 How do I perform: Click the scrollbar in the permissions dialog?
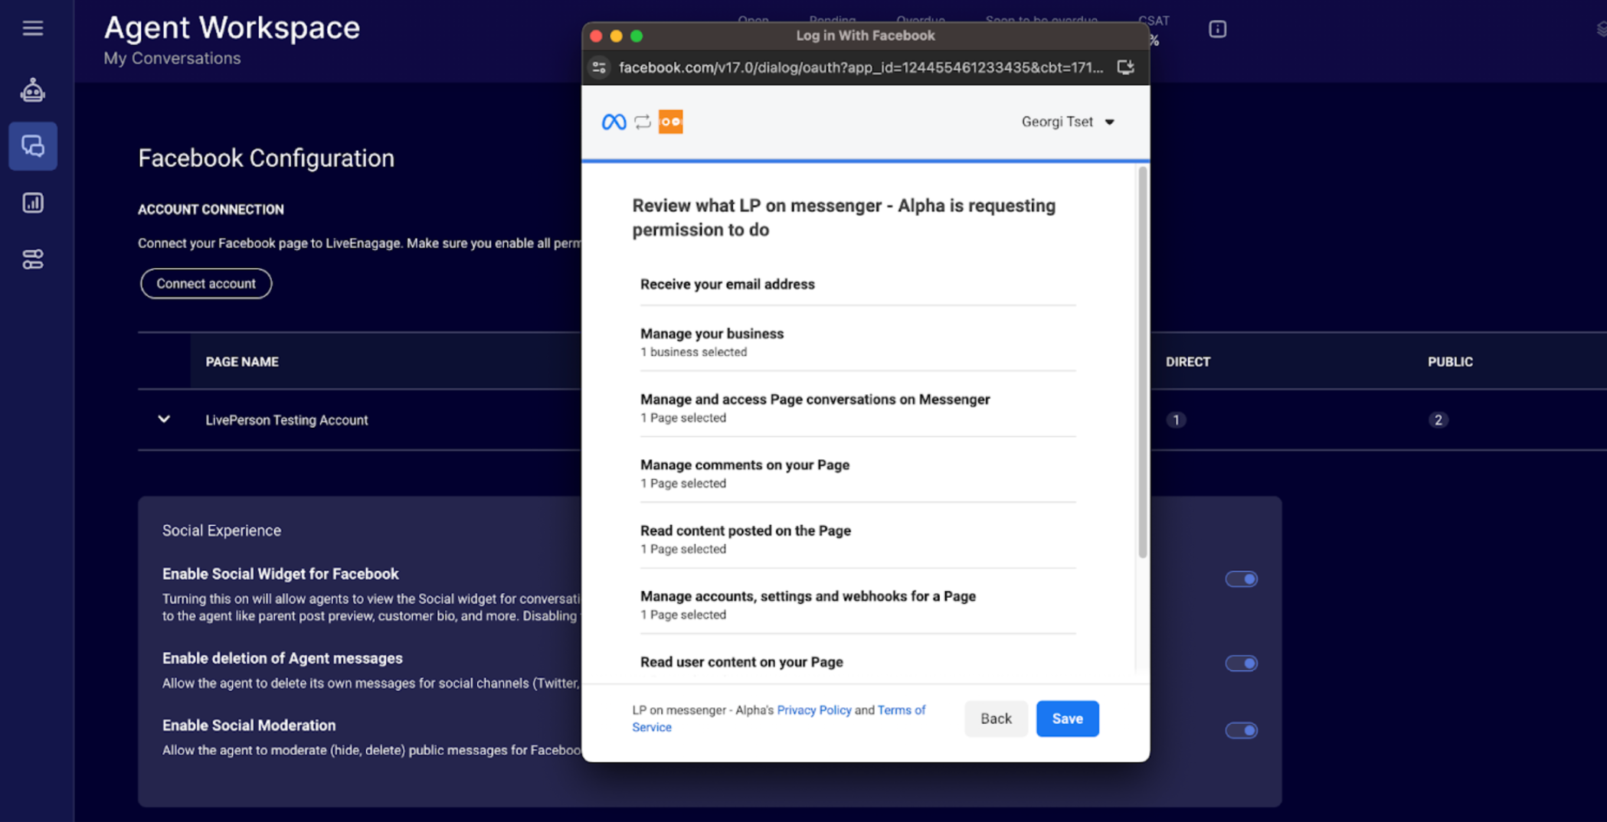click(x=1142, y=362)
